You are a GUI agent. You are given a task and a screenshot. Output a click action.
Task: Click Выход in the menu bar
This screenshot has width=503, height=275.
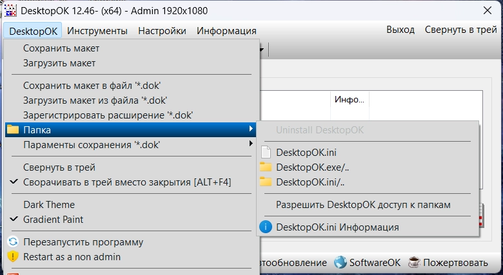pyautogui.click(x=400, y=30)
